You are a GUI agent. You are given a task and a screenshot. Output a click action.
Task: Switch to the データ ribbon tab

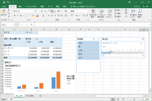(x=50, y=6)
